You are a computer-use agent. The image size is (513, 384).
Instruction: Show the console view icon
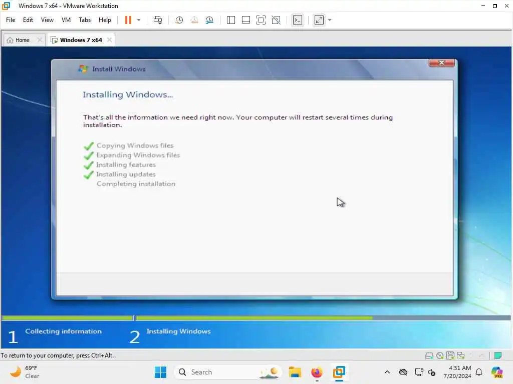(x=298, y=20)
